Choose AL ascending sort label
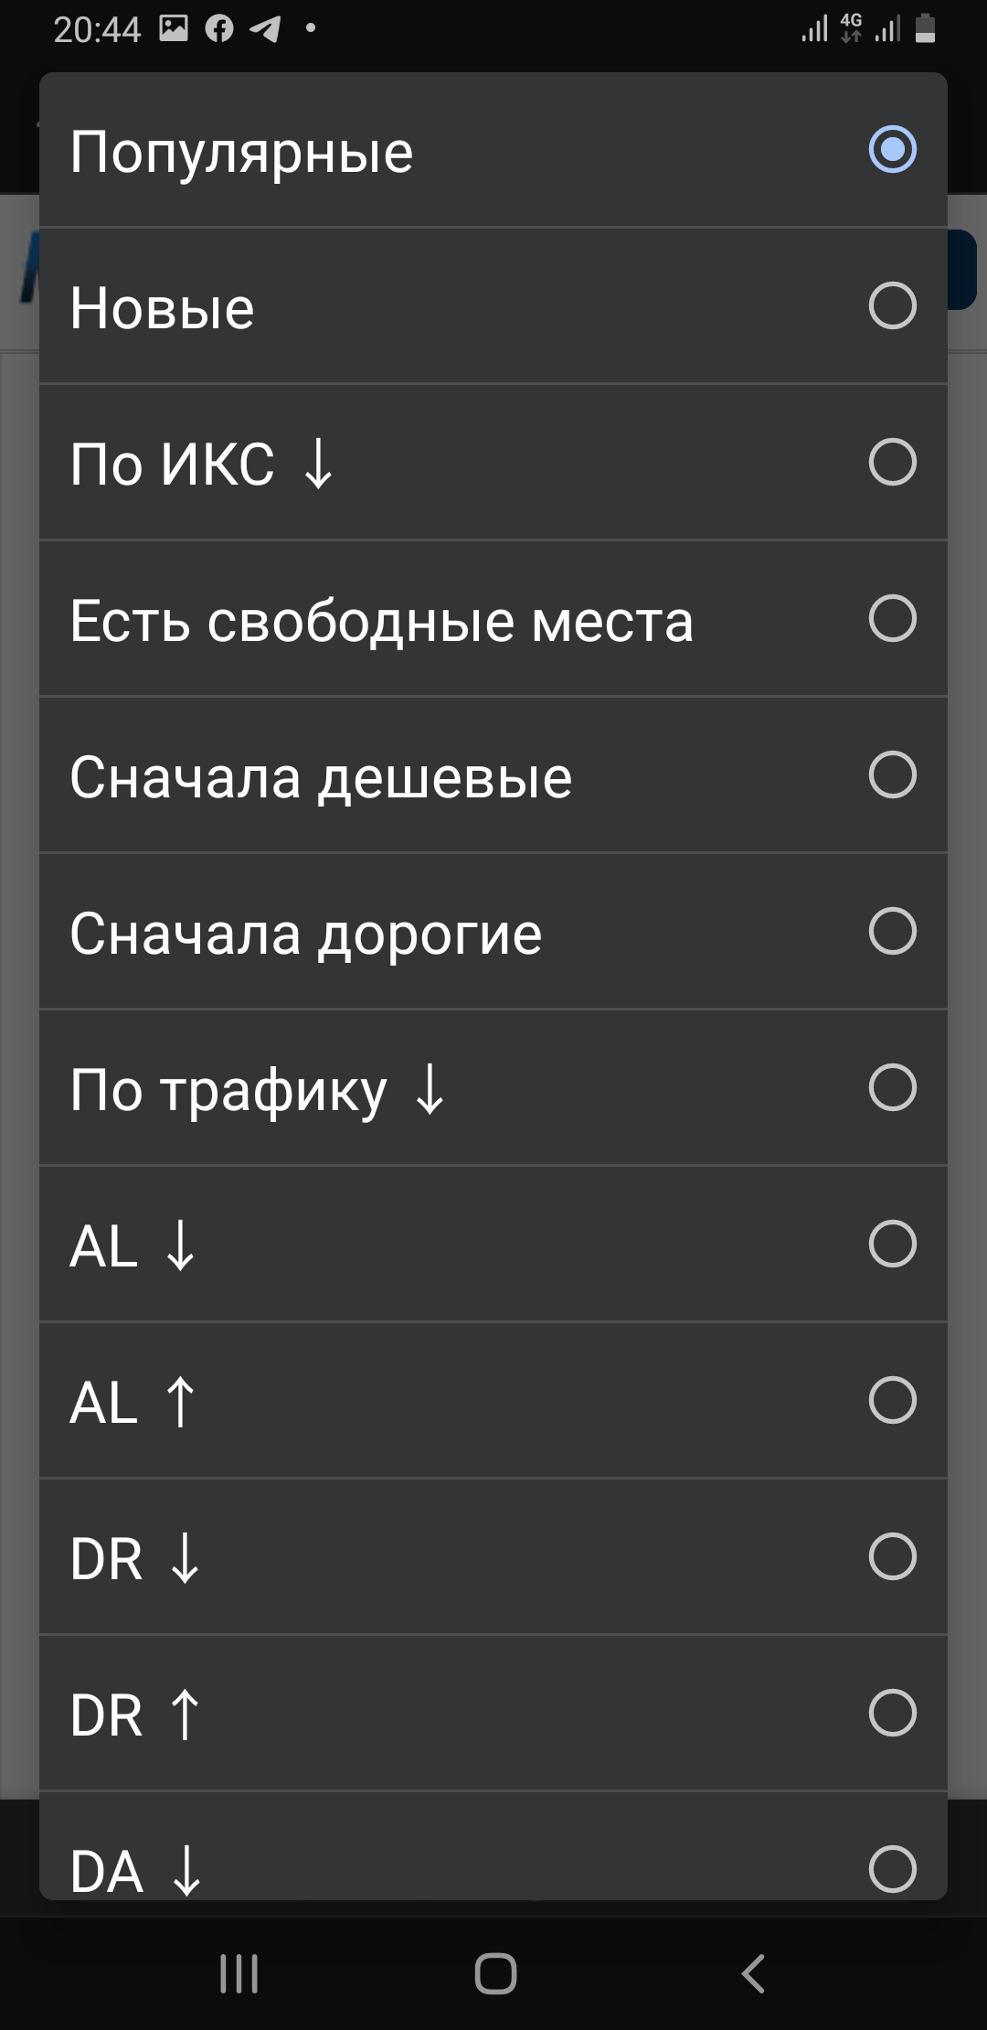This screenshot has width=987, height=2030. coord(133,1402)
